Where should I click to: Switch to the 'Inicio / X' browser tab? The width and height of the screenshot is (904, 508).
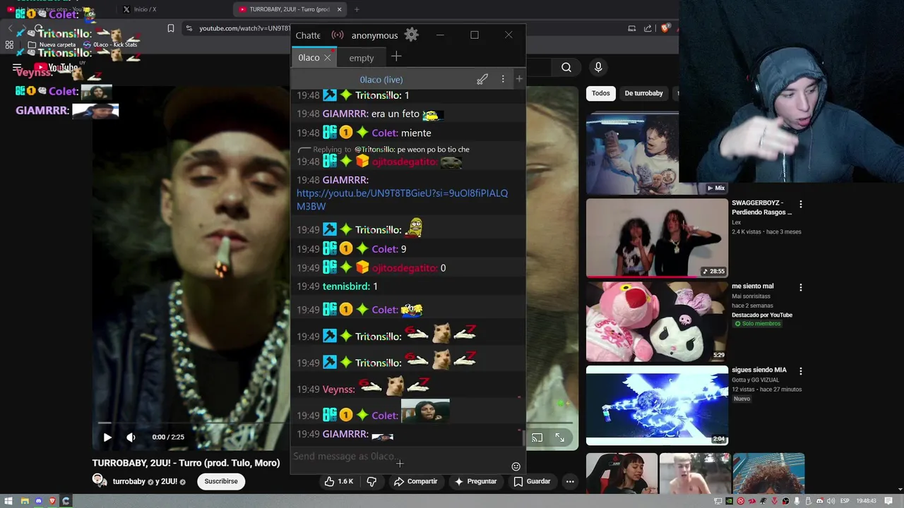tap(145, 9)
